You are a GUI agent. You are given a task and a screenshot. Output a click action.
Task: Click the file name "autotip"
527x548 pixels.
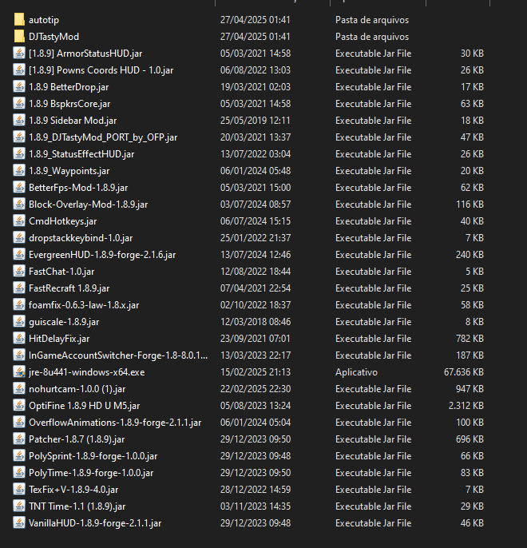(44, 20)
